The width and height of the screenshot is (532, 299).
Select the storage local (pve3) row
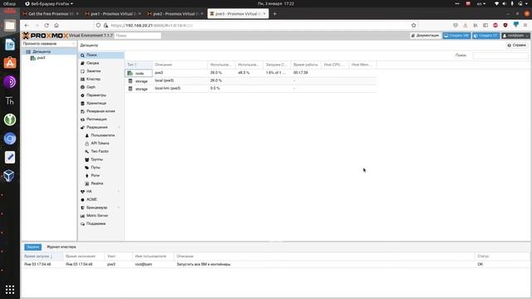[x=251, y=81]
